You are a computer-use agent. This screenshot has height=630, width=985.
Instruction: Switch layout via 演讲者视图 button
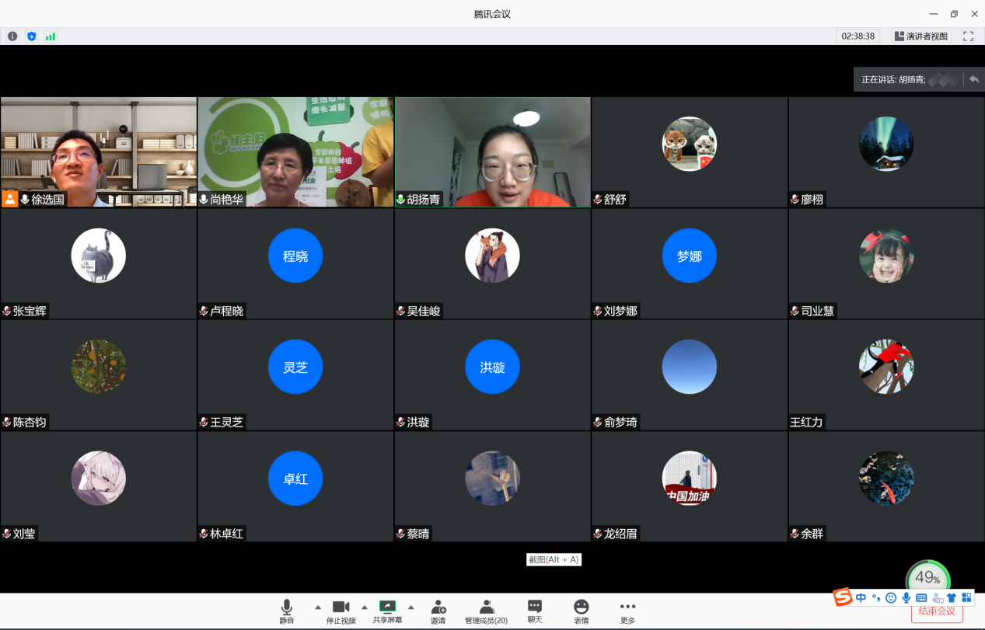921,37
